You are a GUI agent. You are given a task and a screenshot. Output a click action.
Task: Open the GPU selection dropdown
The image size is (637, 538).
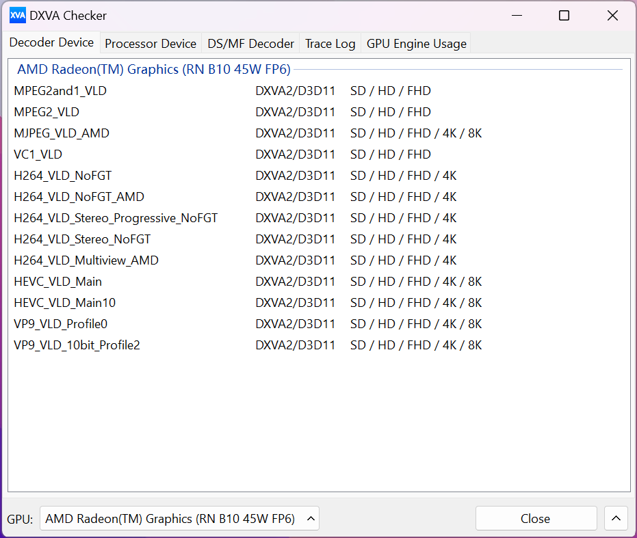pyautogui.click(x=179, y=518)
